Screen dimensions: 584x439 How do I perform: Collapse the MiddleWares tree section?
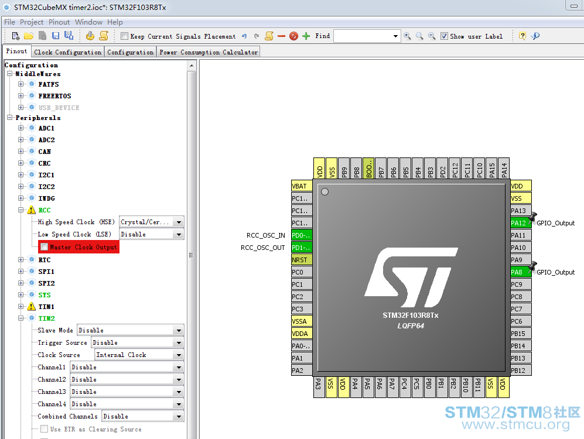(x=10, y=74)
